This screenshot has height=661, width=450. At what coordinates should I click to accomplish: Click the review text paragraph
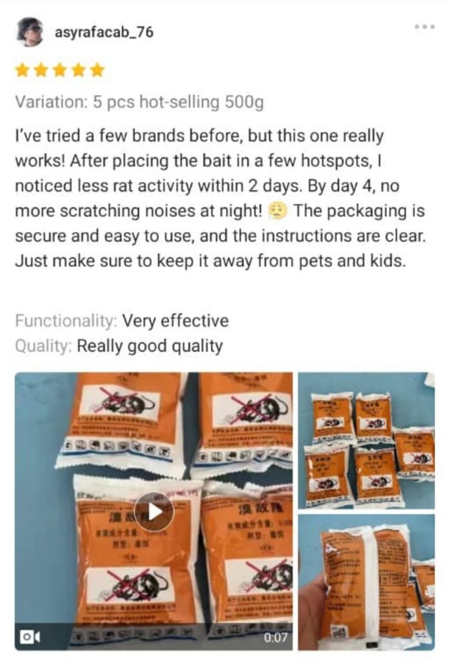[220, 198]
